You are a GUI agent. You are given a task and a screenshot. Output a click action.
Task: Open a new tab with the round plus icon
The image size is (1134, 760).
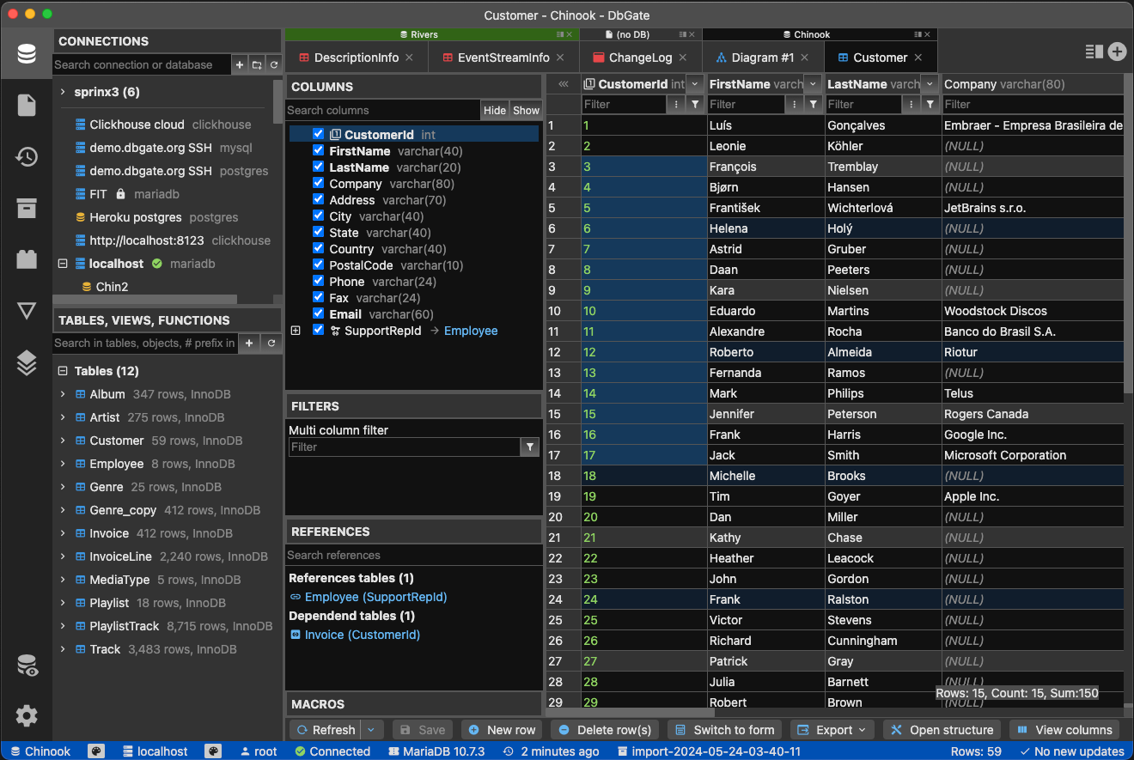point(1117,52)
